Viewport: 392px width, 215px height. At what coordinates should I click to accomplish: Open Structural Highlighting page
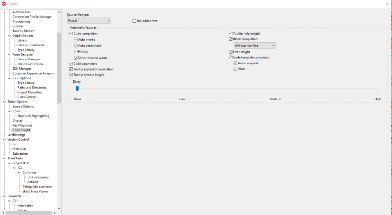[x=33, y=116]
